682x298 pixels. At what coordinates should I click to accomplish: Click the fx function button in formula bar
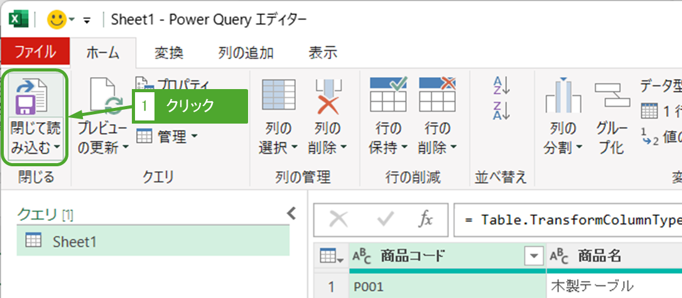point(426,219)
